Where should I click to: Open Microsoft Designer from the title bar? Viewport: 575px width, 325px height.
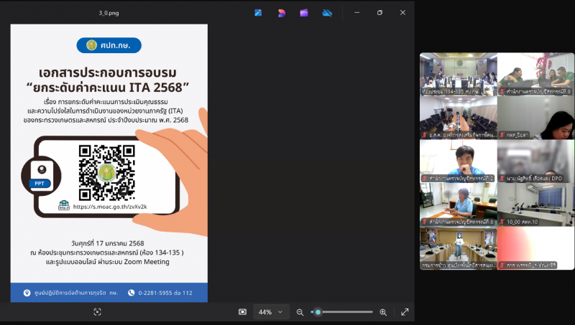[x=281, y=13]
